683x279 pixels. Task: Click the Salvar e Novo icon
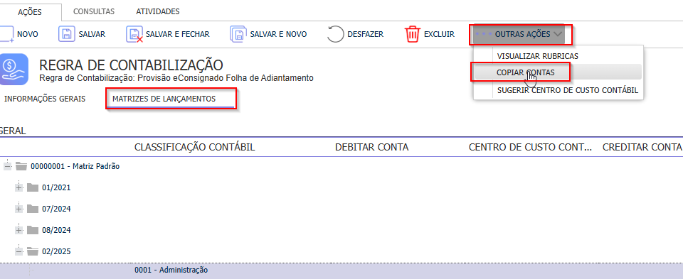(239, 34)
